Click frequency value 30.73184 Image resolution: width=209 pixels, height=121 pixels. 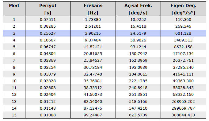(93, 68)
